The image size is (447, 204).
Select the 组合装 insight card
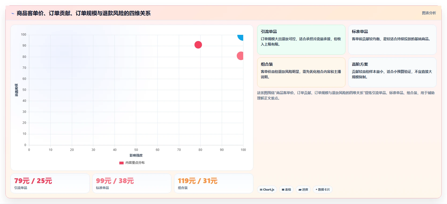click(301, 72)
